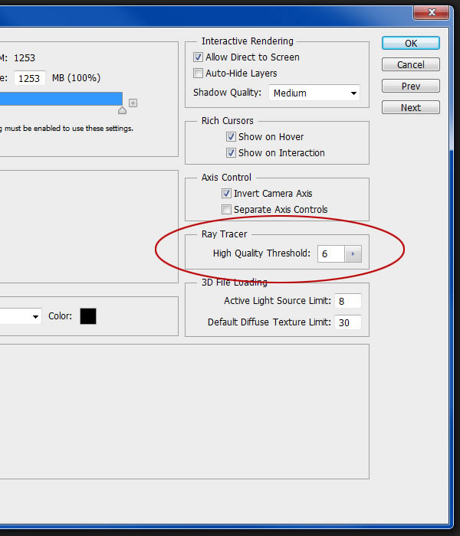Open the High Quality Threshold slider arrow

353,254
